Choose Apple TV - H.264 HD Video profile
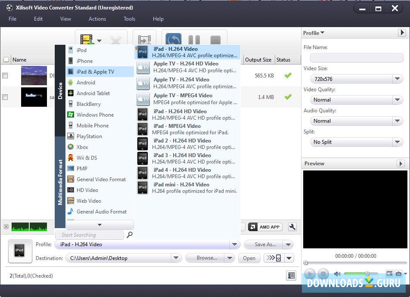The height and width of the screenshot is (297, 410). click(187, 67)
